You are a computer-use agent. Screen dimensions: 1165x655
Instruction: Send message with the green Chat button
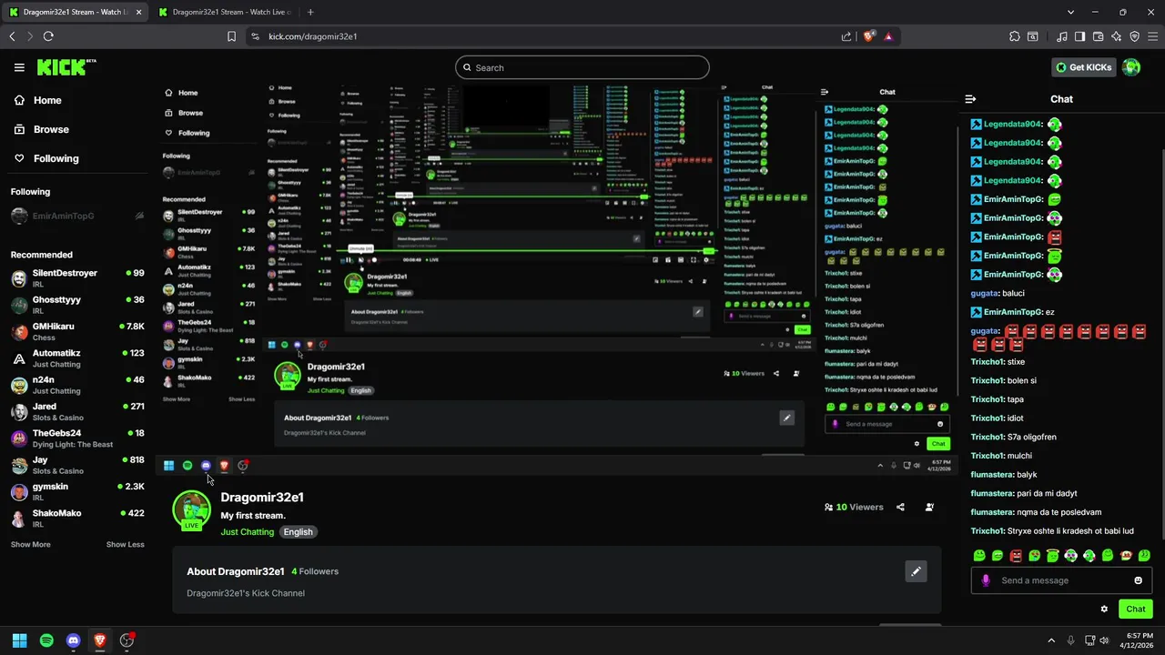1135,610
